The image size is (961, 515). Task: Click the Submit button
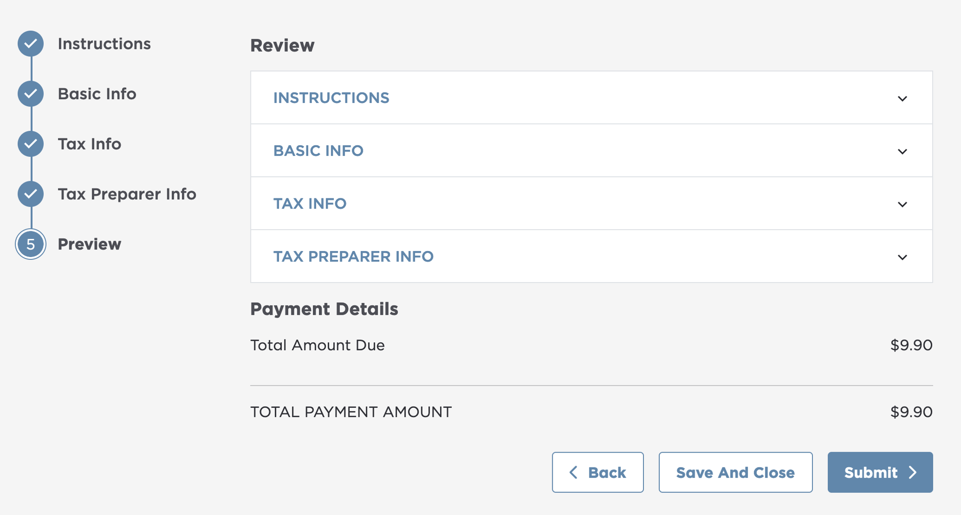[880, 472]
